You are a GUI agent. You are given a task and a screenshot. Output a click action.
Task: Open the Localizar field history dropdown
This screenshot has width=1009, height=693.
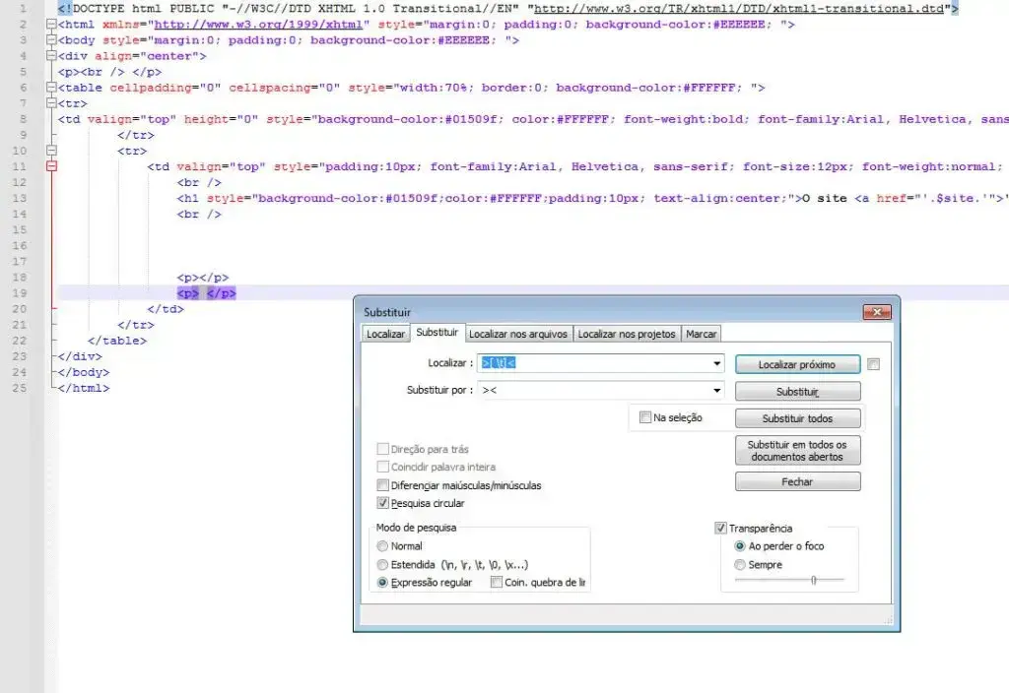[716, 364]
